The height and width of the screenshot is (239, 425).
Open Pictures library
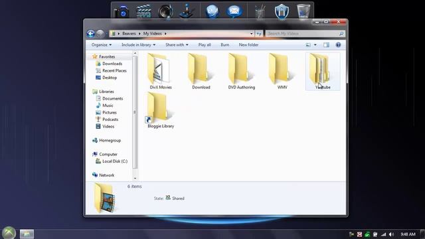coord(109,112)
